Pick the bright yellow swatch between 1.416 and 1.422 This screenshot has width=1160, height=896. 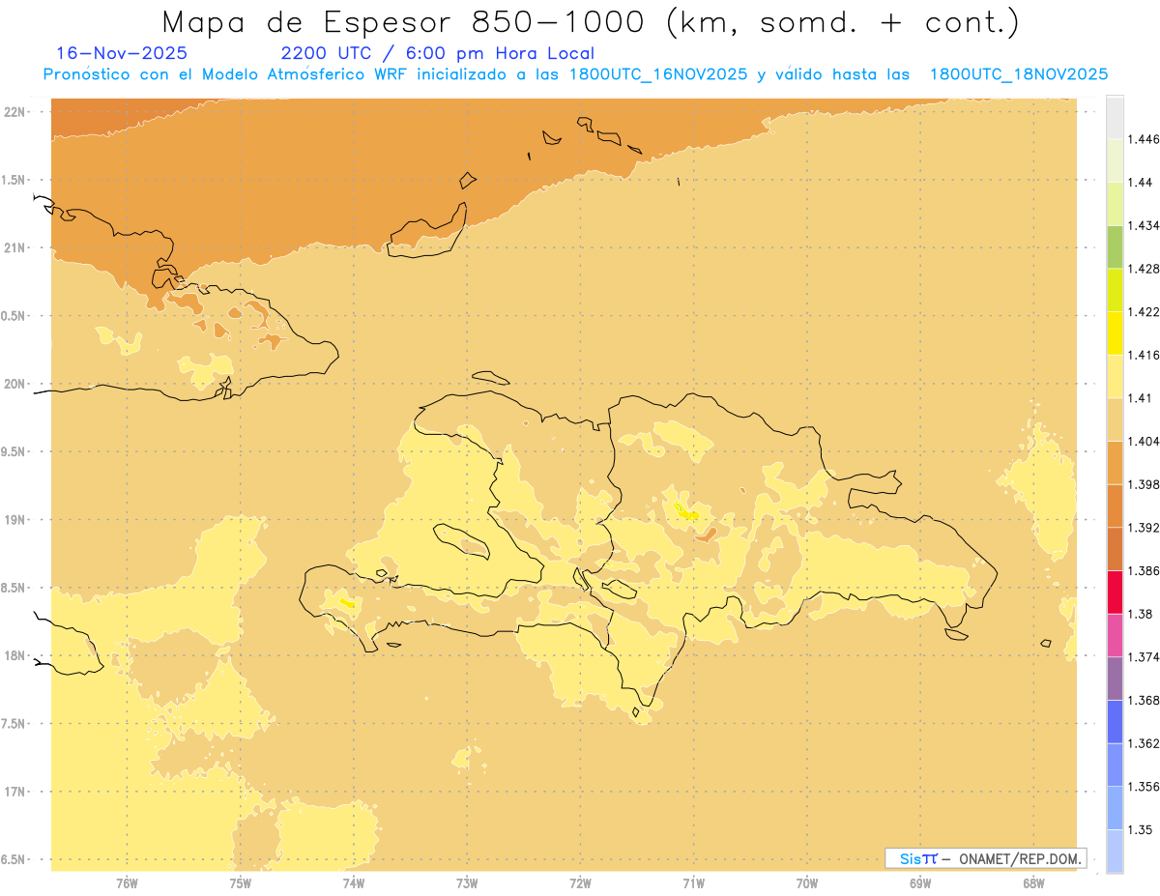1115,332
